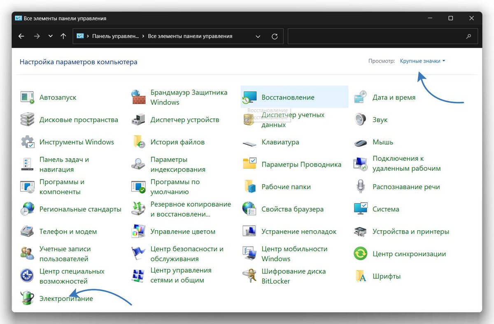Open the Рабочие папки icon
This screenshot has width=494, height=324.
click(249, 187)
